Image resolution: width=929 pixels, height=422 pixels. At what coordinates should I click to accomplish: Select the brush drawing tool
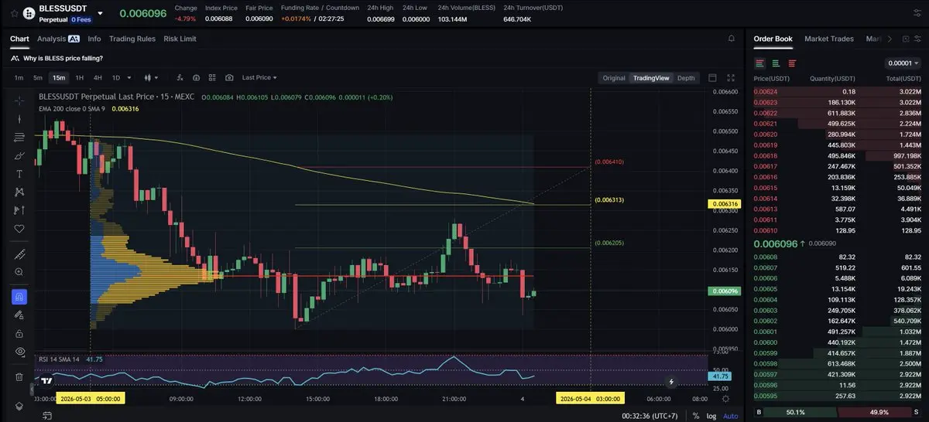pyautogui.click(x=19, y=155)
